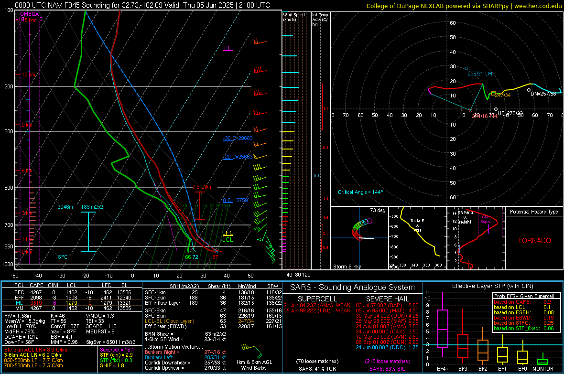Click the 'Critical Angle = 144°' text
Image resolution: width=564 pixels, height=374 pixels.
click(x=360, y=192)
